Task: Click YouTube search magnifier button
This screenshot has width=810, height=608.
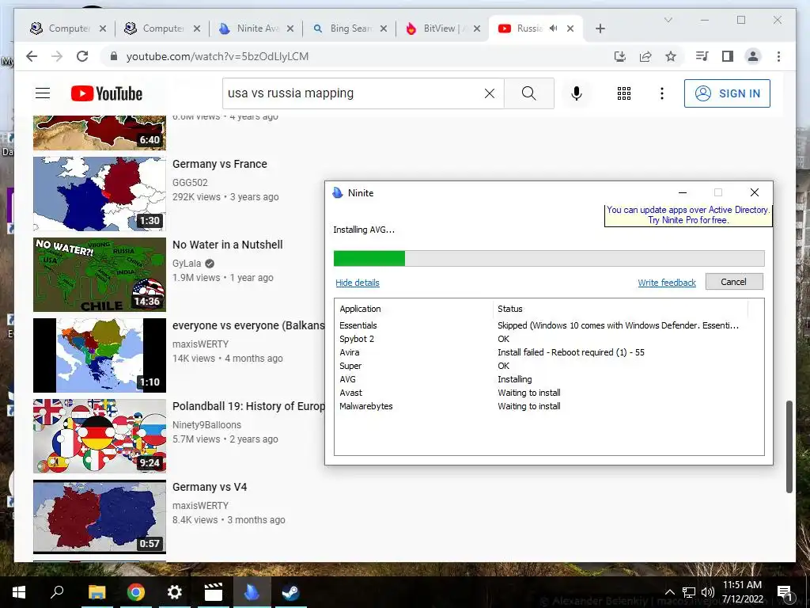Action: pyautogui.click(x=529, y=93)
